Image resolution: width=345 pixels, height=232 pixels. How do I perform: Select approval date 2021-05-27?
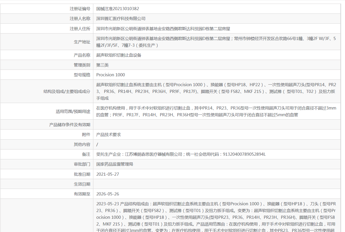click(x=108, y=174)
